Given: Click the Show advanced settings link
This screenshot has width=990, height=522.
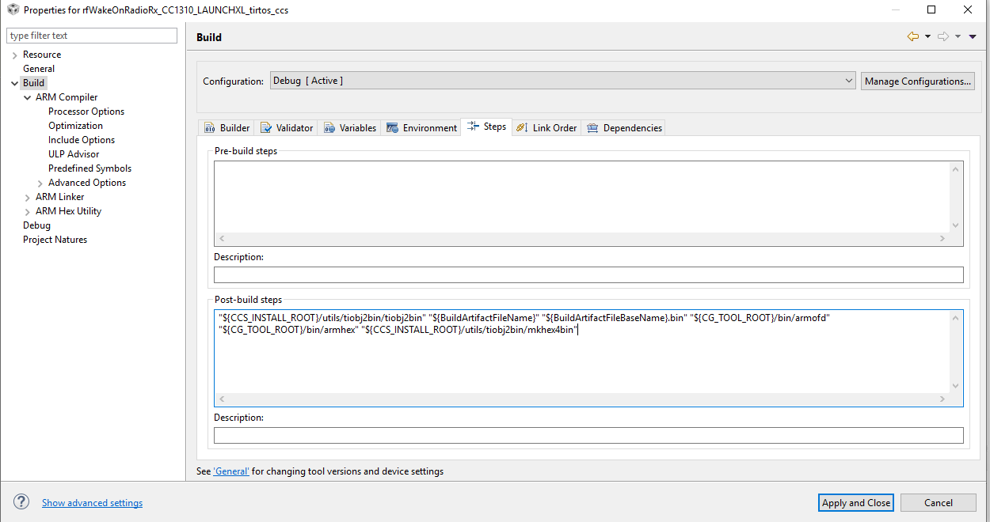Looking at the screenshot, I should [x=92, y=503].
